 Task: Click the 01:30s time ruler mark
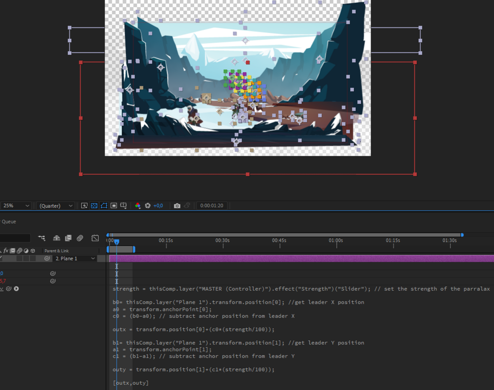(x=450, y=240)
